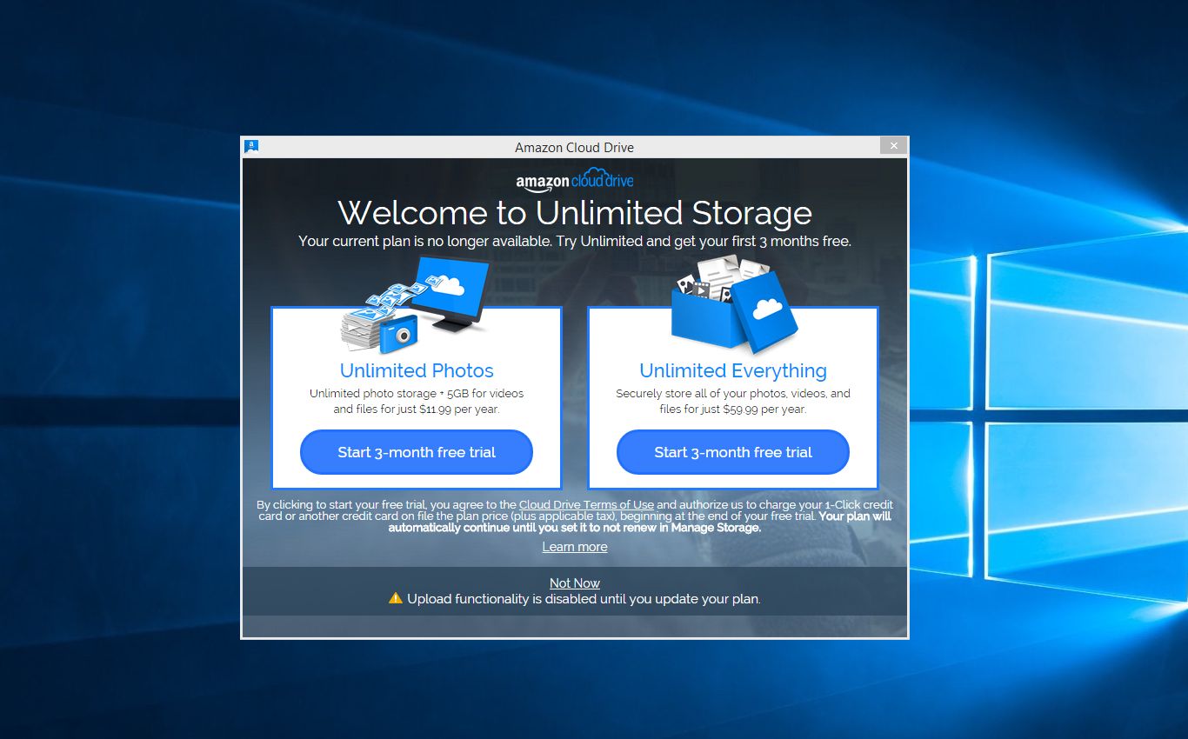Click the Amazon Cloud Drive title bar icon
The height and width of the screenshot is (739, 1188).
click(x=251, y=146)
